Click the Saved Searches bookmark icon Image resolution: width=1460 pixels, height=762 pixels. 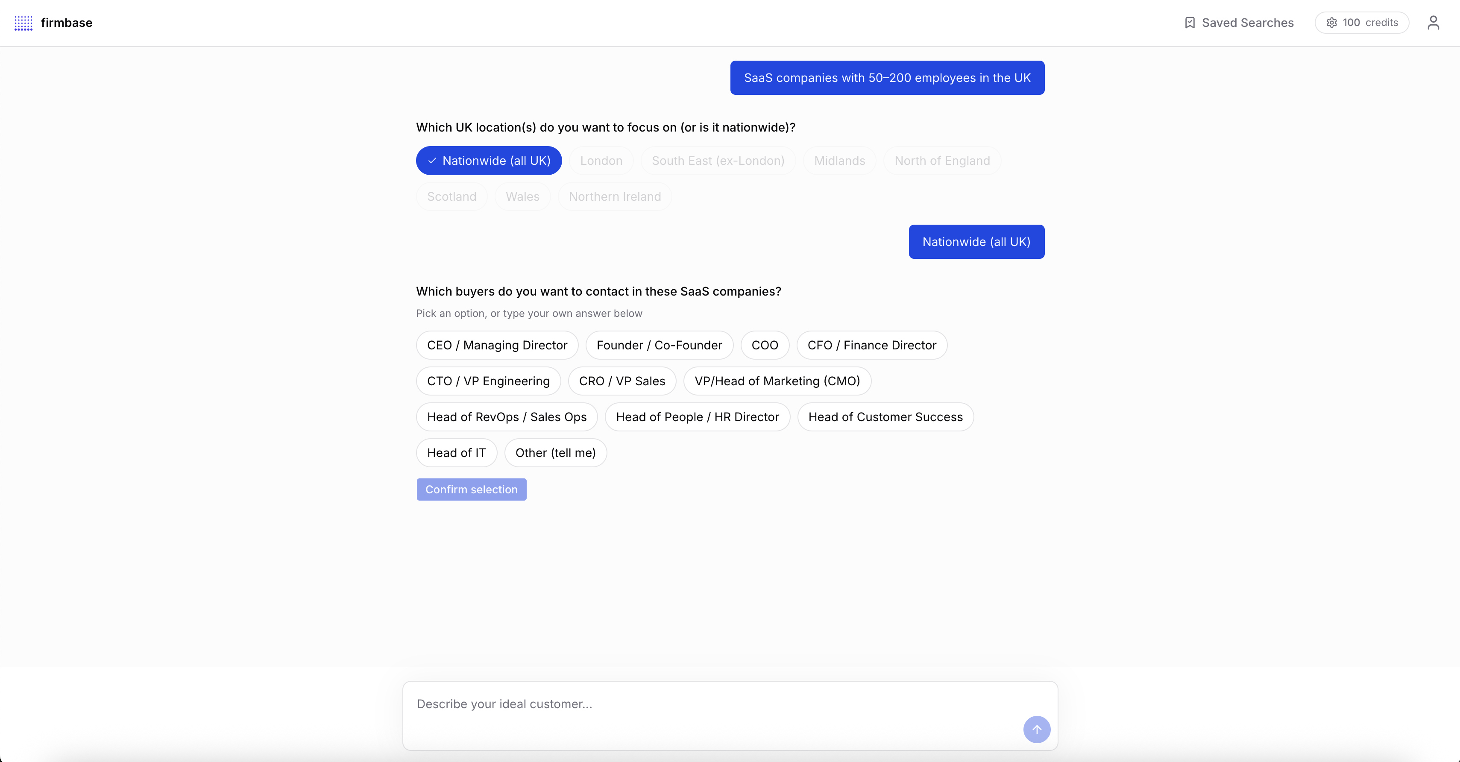(x=1190, y=23)
